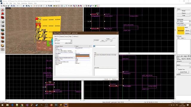The image size is (191, 107).
Task: Select the Magnify tool
Action: point(3,14)
